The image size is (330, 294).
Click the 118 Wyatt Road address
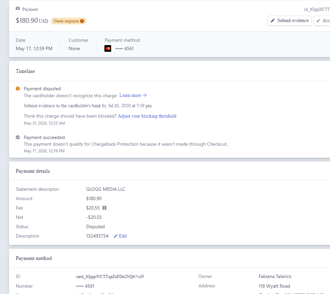tap(274, 286)
